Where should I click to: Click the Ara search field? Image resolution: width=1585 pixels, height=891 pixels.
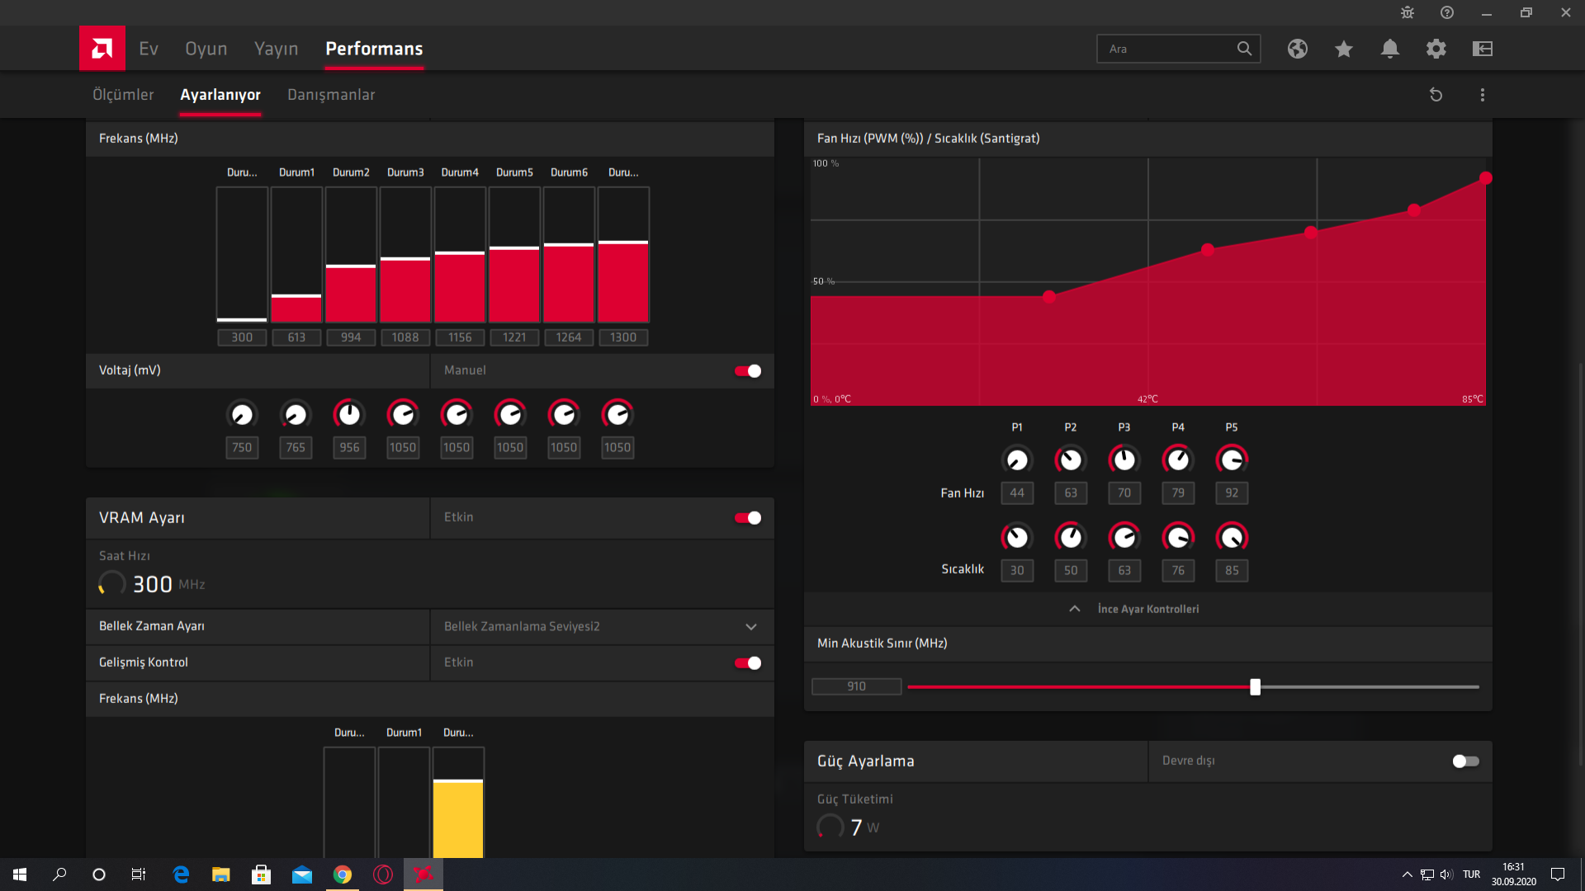click(1168, 49)
